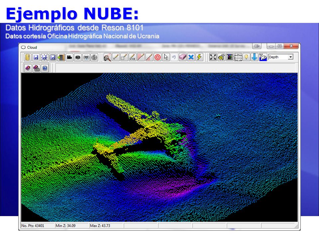Click the blue down arrow icon

[x=255, y=57]
